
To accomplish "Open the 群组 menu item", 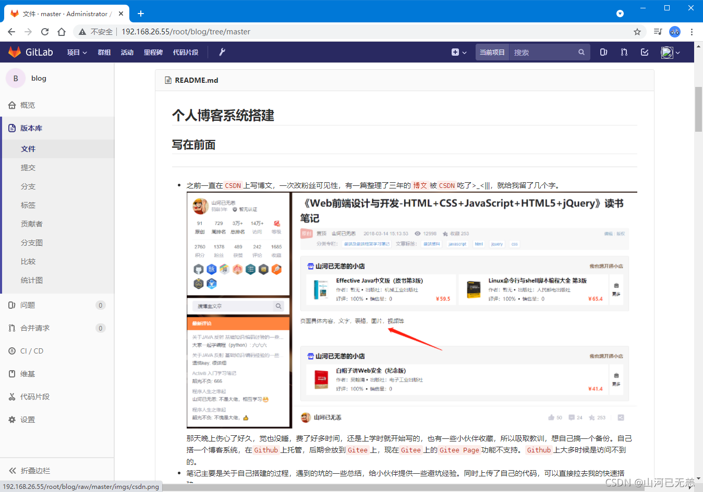I will pos(104,52).
